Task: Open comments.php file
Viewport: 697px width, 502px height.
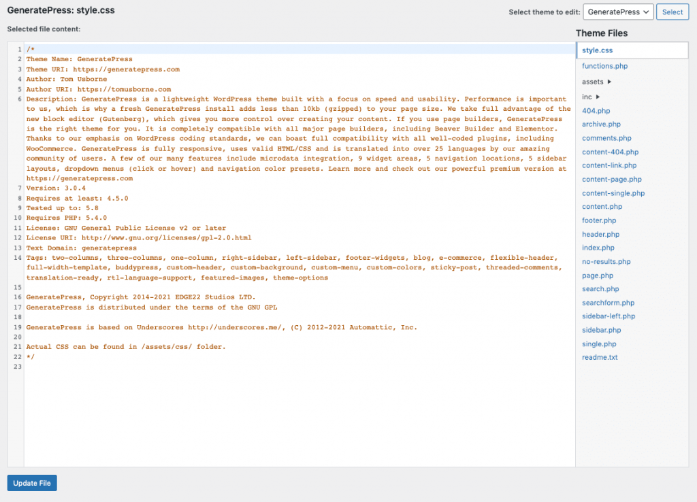Action: [606, 138]
